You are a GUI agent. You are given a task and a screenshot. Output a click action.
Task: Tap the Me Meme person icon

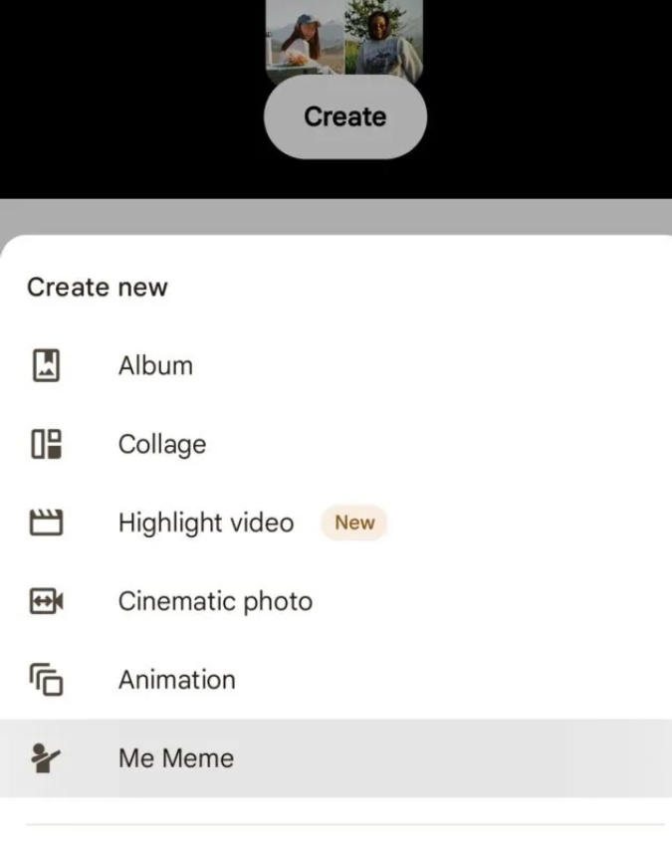coord(46,758)
